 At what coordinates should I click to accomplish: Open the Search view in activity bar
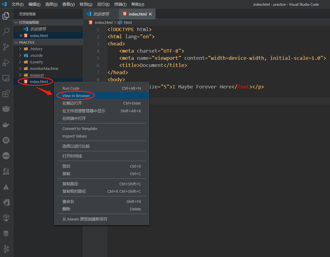click(6, 31)
